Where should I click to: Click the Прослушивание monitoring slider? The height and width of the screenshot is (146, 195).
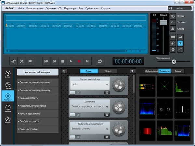pyautogui.click(x=174, y=62)
